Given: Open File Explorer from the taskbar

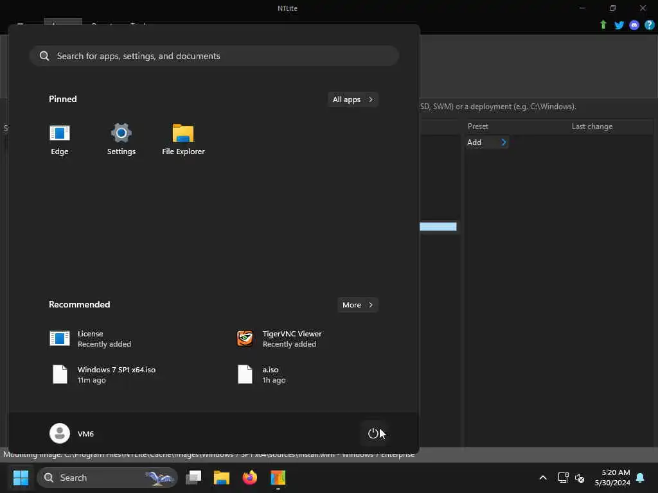Looking at the screenshot, I should click(222, 478).
